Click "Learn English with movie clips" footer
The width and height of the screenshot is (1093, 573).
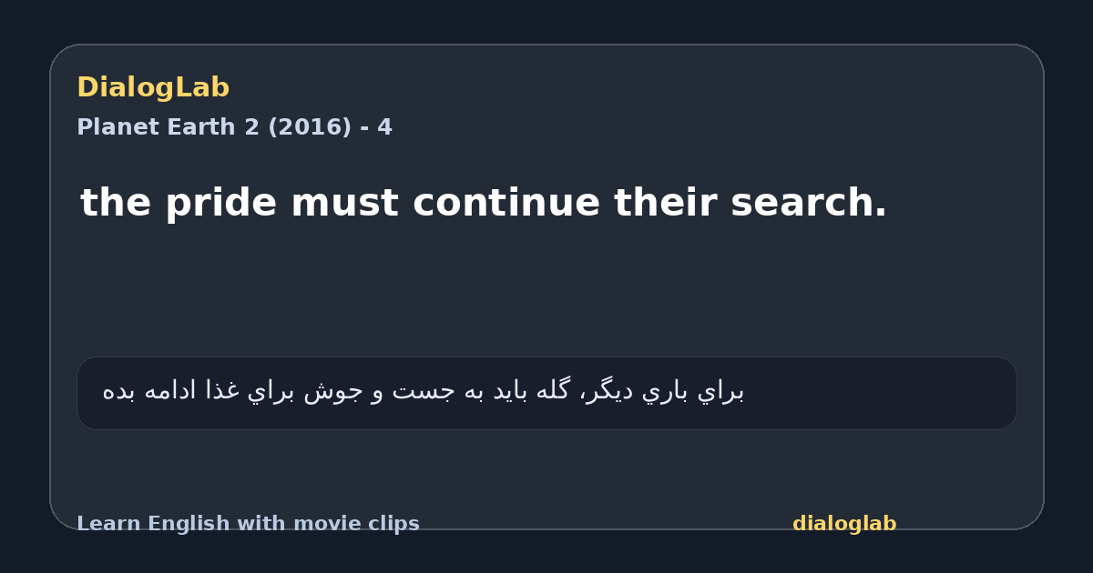pos(248,524)
